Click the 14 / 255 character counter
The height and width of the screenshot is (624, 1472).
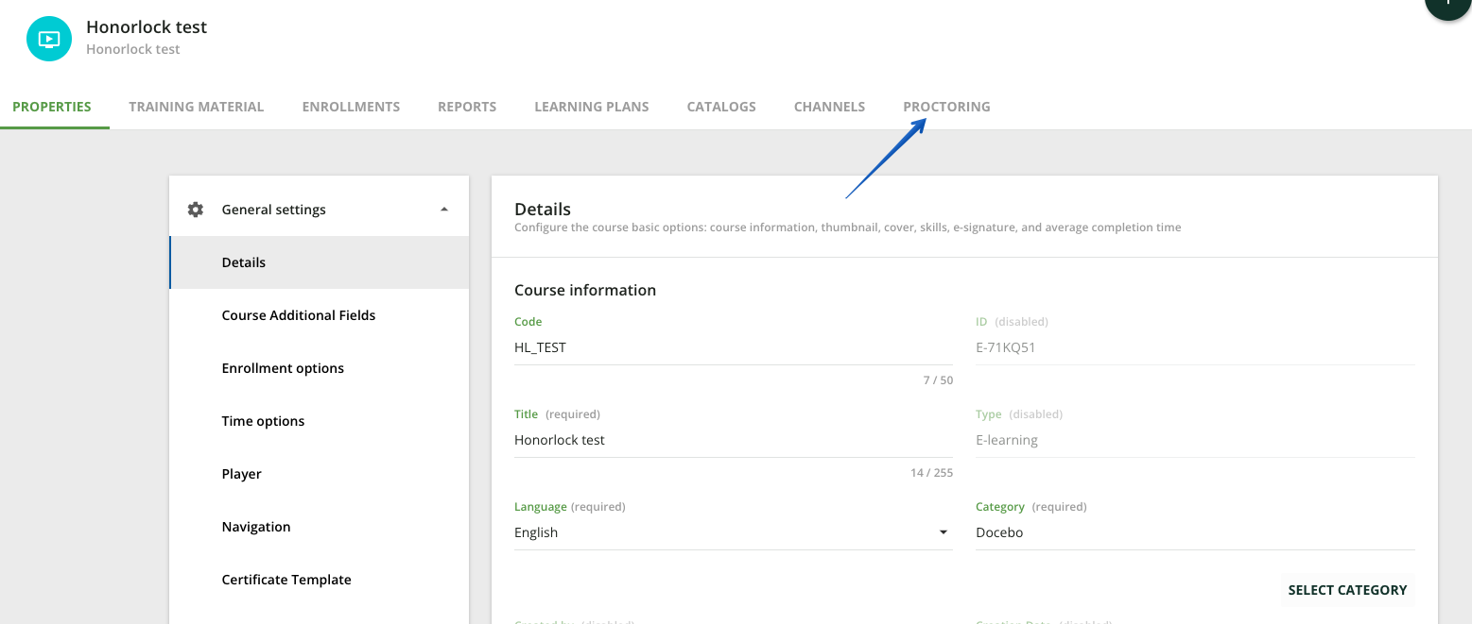point(932,473)
